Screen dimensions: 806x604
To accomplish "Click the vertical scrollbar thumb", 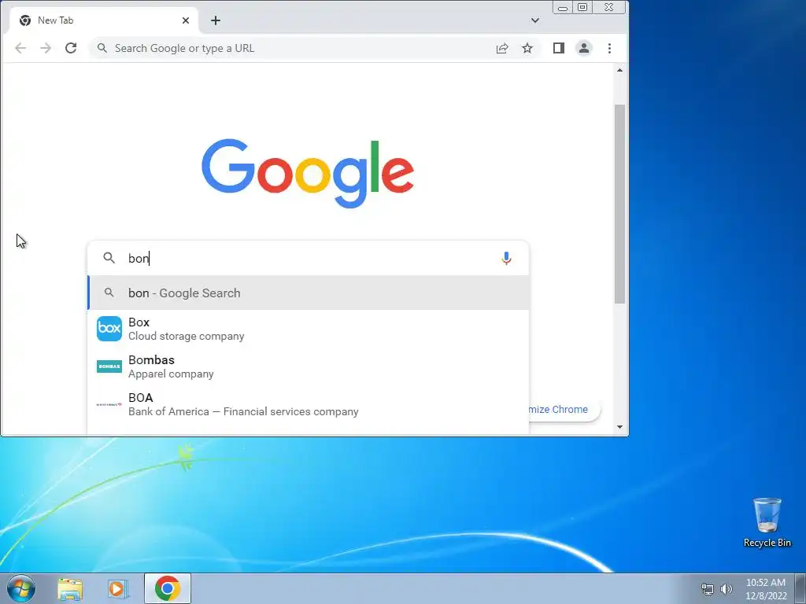I will click(x=620, y=204).
